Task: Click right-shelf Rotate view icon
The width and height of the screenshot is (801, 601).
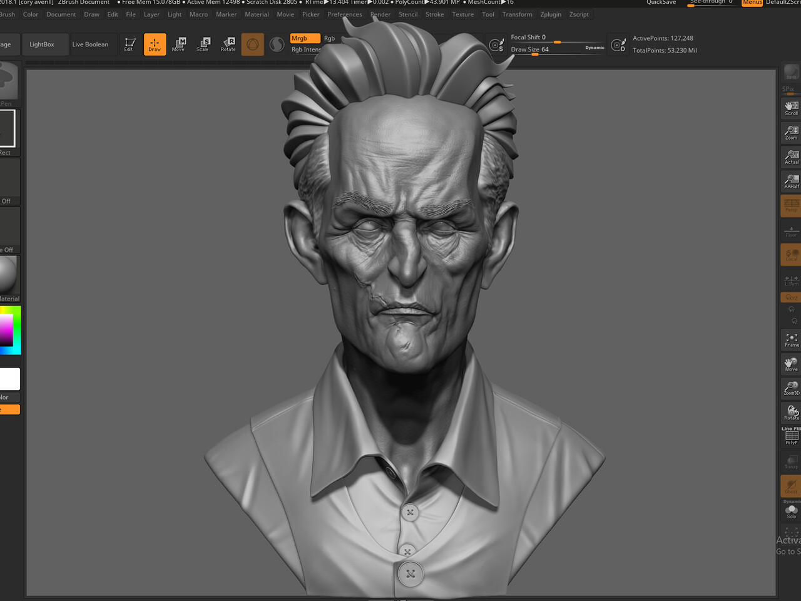Action: click(791, 413)
